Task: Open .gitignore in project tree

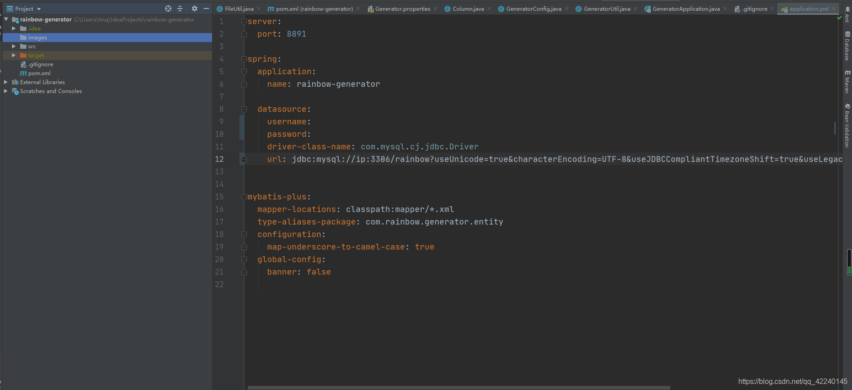Action: pos(40,64)
